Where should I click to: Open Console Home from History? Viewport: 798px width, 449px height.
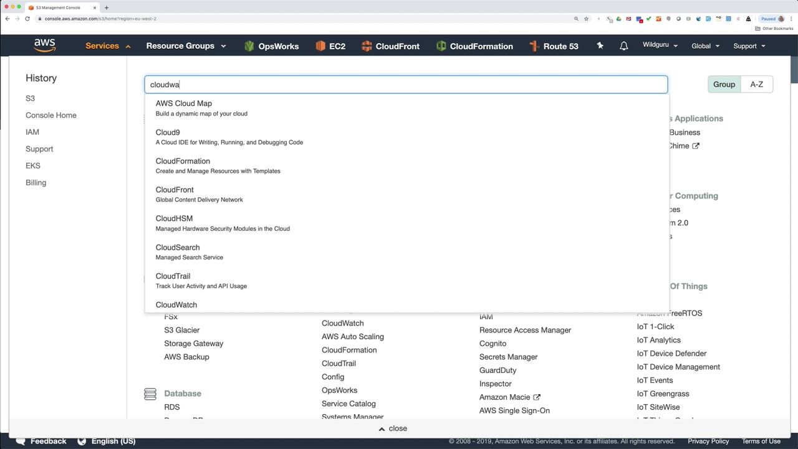tap(51, 115)
